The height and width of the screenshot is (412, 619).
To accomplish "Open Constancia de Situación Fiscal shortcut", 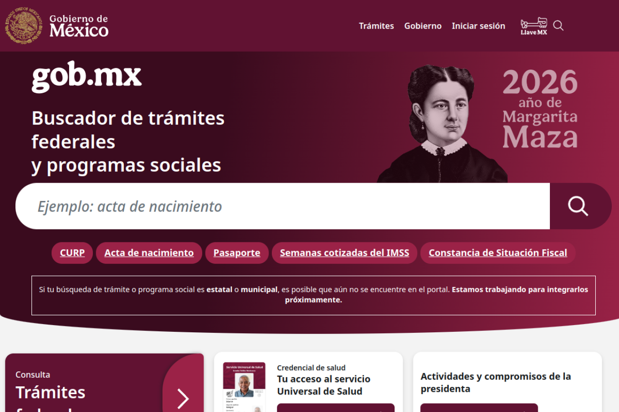I will tap(498, 253).
